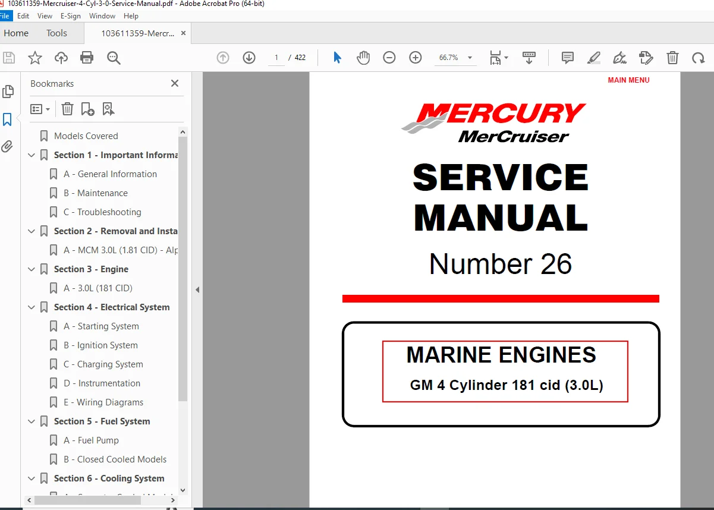Open the View menu
This screenshot has width=714, height=510.
tap(45, 16)
